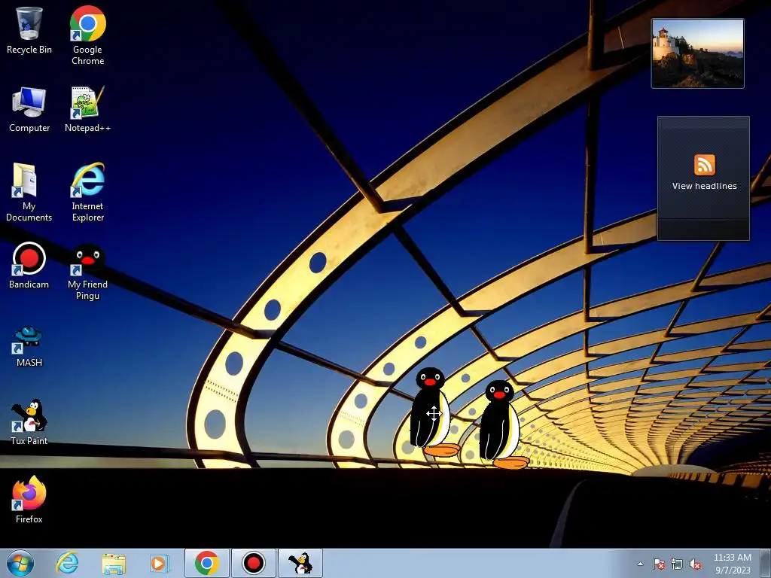Image resolution: width=771 pixels, height=578 pixels.
Task: Select the MASH desktop shortcut
Action: [x=29, y=346]
